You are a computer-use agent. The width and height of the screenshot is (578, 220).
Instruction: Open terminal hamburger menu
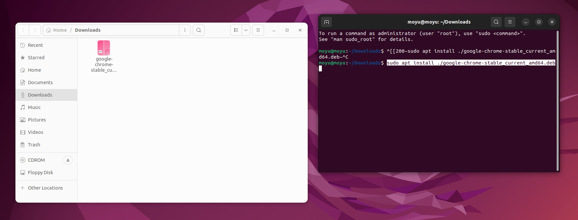[510, 22]
